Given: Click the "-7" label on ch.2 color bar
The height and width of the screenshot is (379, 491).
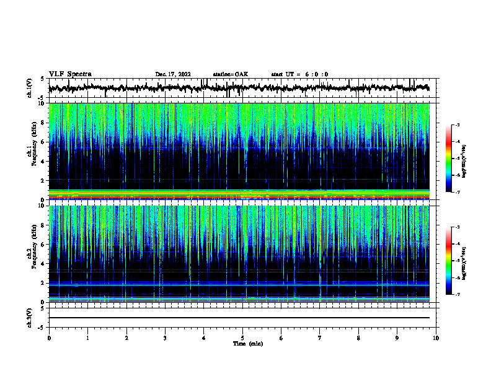Looking at the screenshot, I should pos(458,294).
